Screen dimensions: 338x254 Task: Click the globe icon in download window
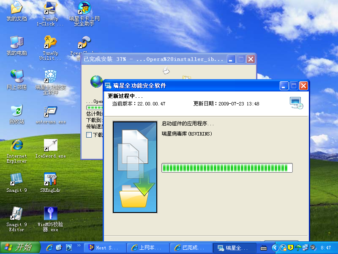pos(96,81)
